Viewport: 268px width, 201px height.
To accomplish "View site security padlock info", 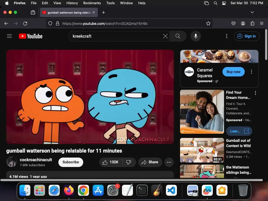I will (x=58, y=23).
